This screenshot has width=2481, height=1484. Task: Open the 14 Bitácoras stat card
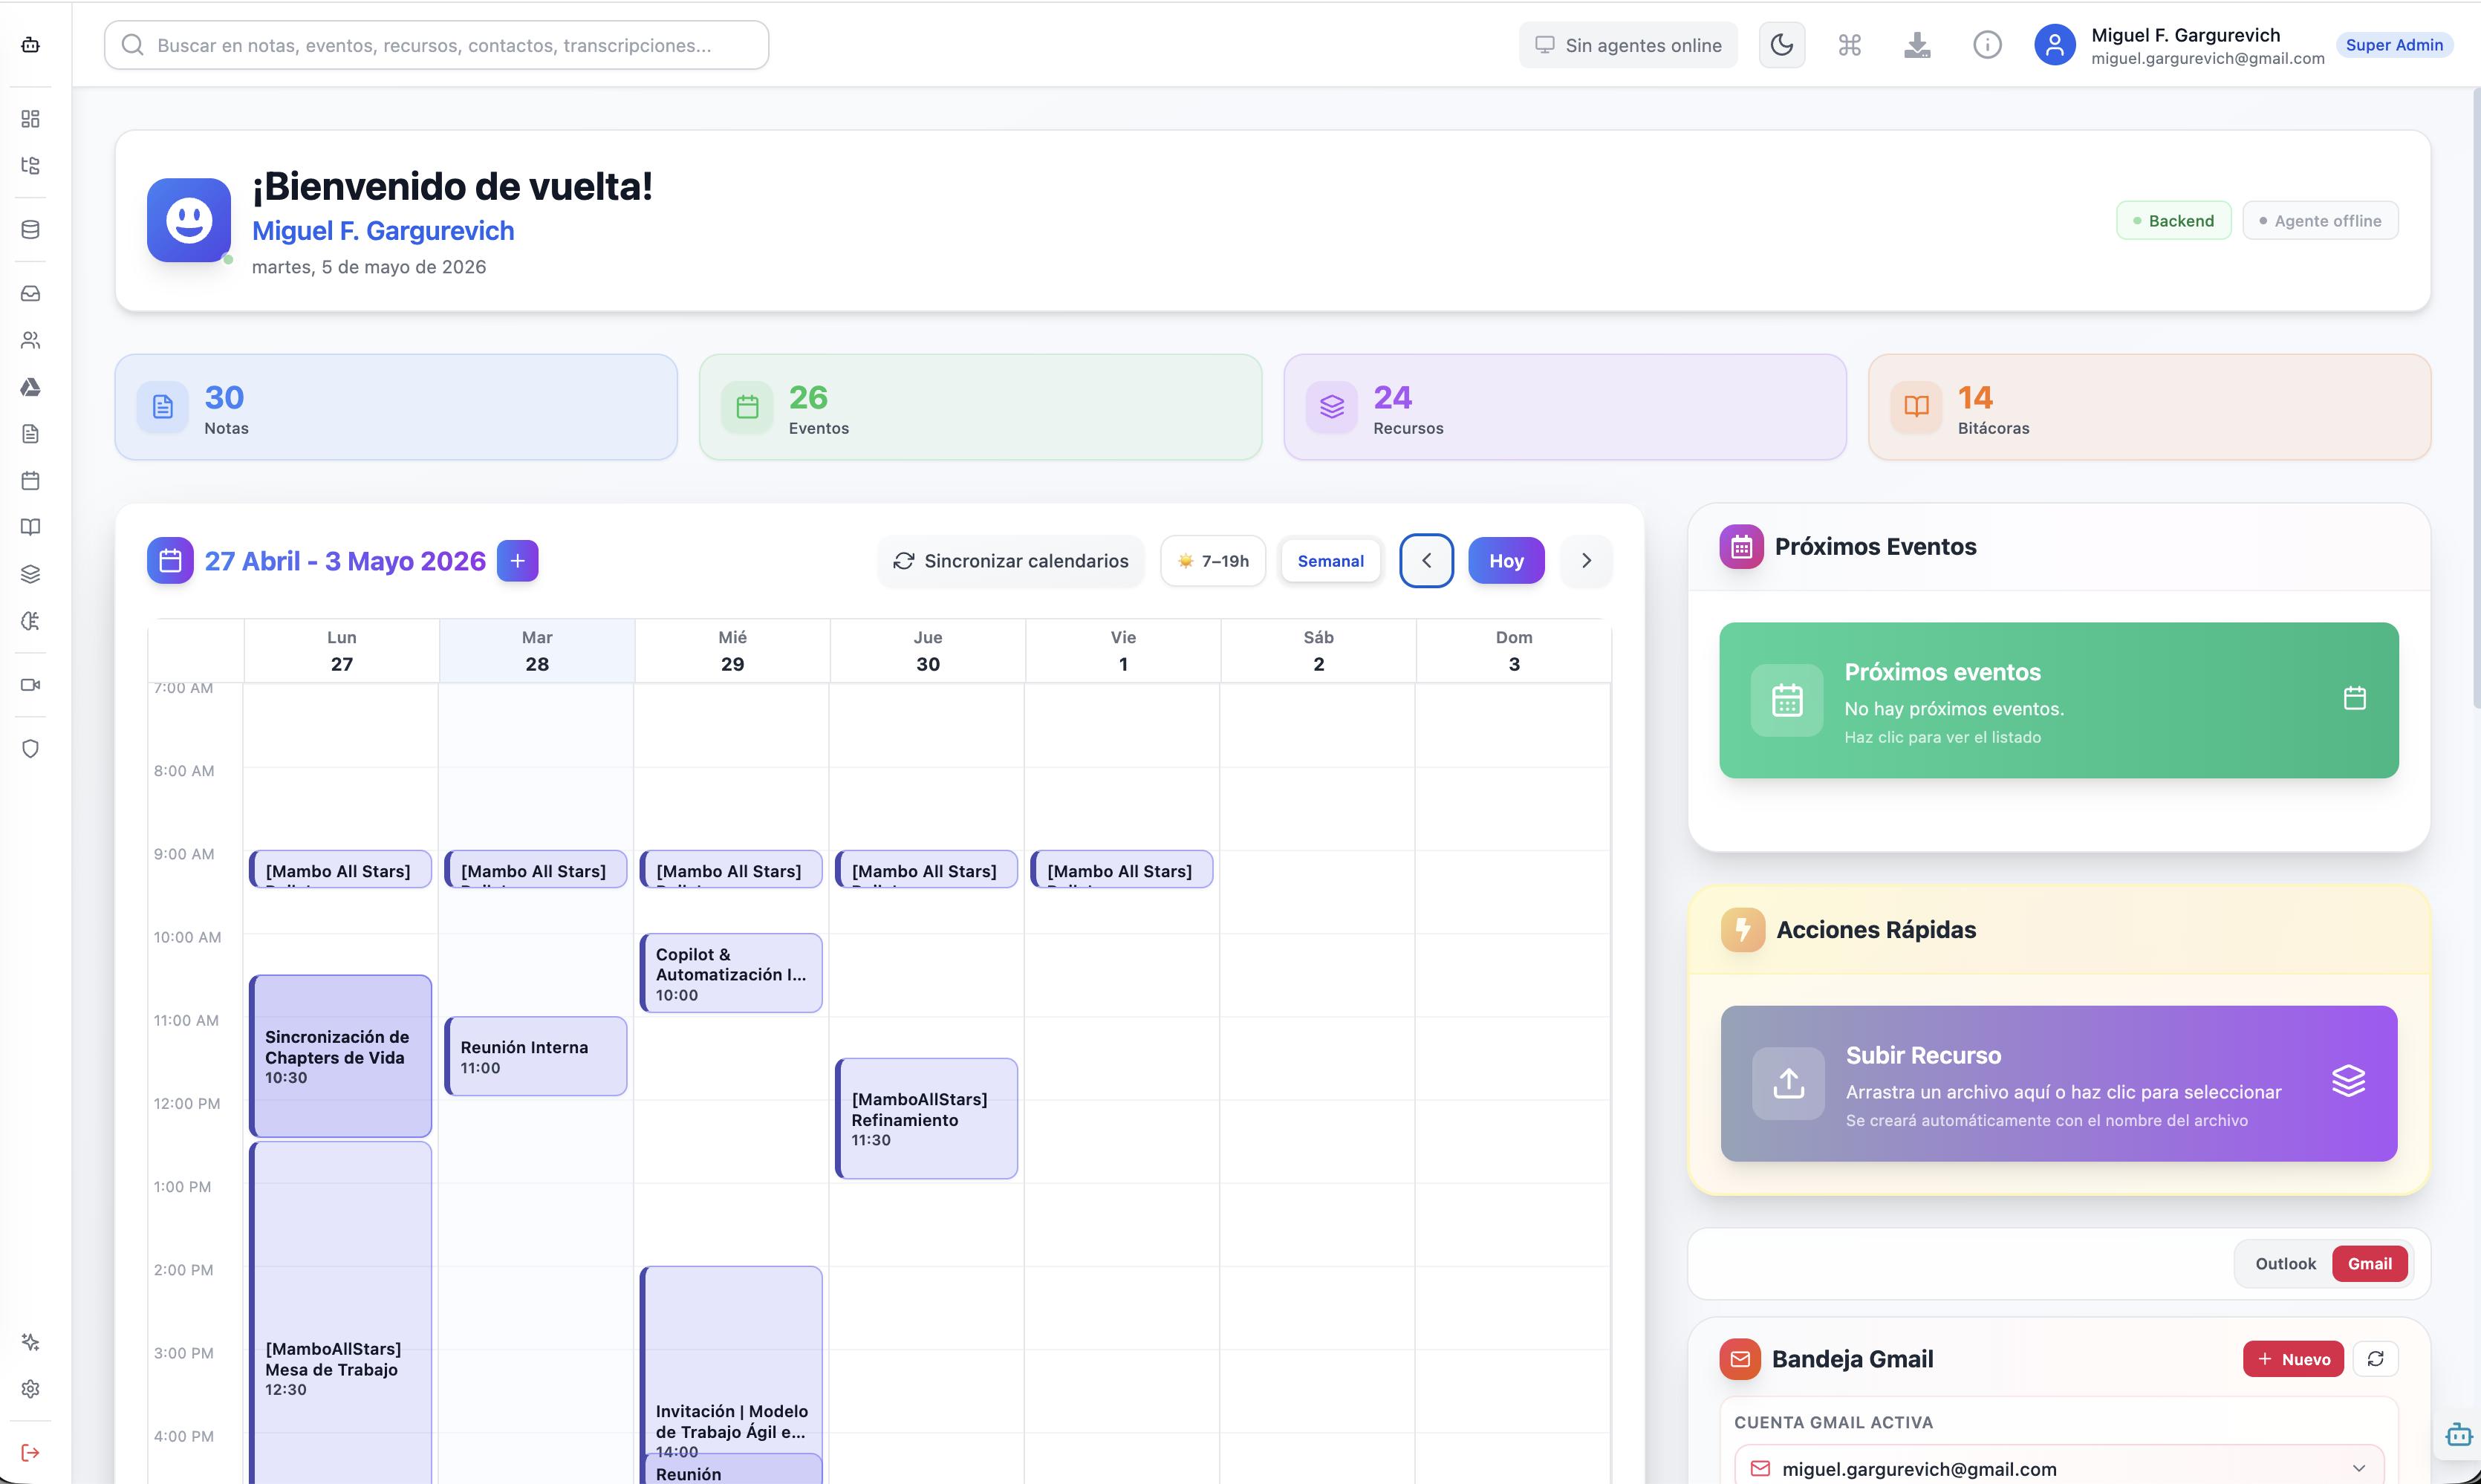point(2149,407)
